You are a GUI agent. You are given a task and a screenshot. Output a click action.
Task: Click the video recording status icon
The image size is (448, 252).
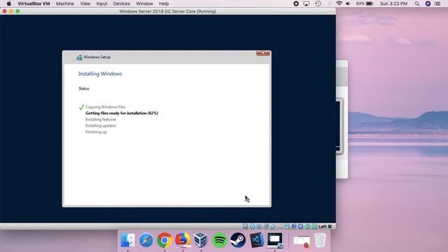click(294, 226)
